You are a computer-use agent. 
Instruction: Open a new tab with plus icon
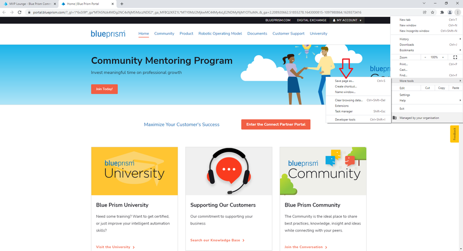pos(121,4)
